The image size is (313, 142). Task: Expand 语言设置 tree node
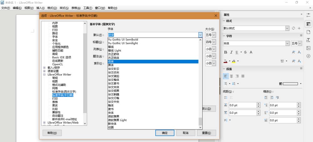click(44, 71)
